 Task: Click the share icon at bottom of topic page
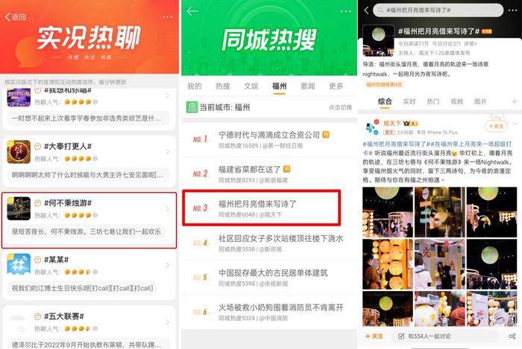[512, 336]
